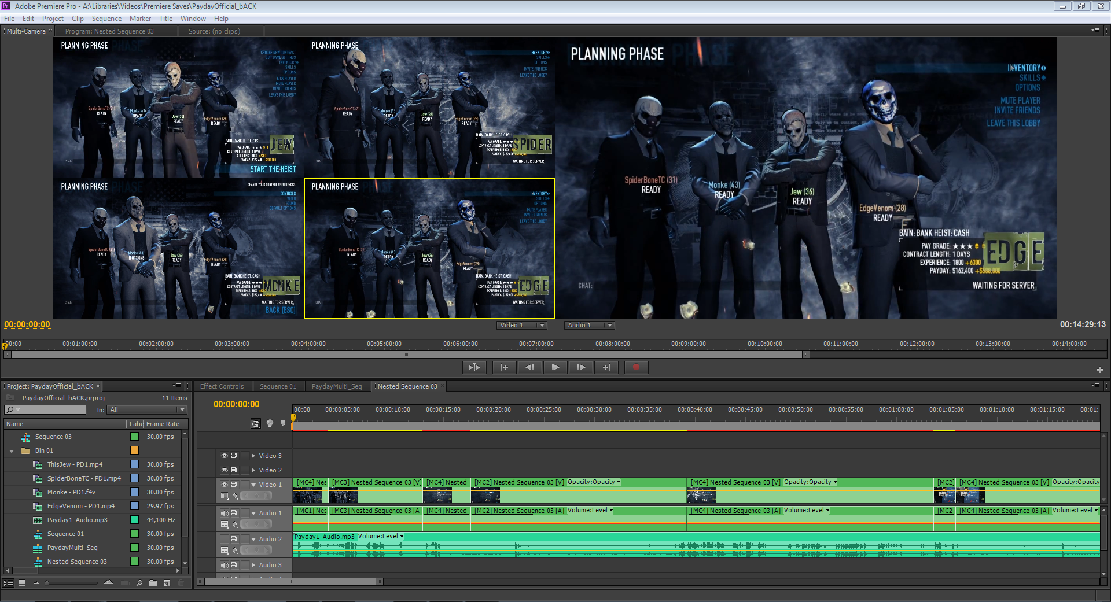This screenshot has height=602, width=1111.
Task: Open the Multi-Camera monitor panel menu icon
Action: pyautogui.click(x=1095, y=31)
